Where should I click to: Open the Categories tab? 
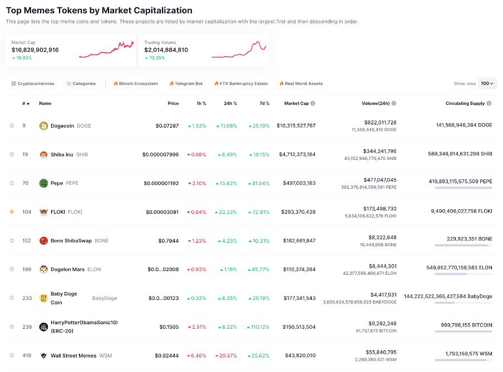click(x=81, y=83)
